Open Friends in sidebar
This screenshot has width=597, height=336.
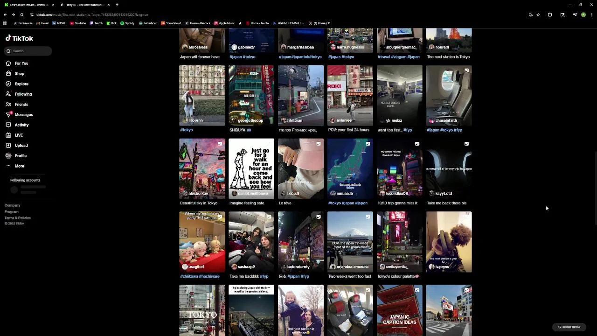(17, 105)
